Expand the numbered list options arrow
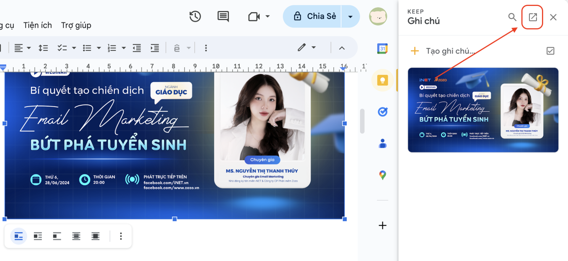The image size is (568, 261). click(124, 48)
